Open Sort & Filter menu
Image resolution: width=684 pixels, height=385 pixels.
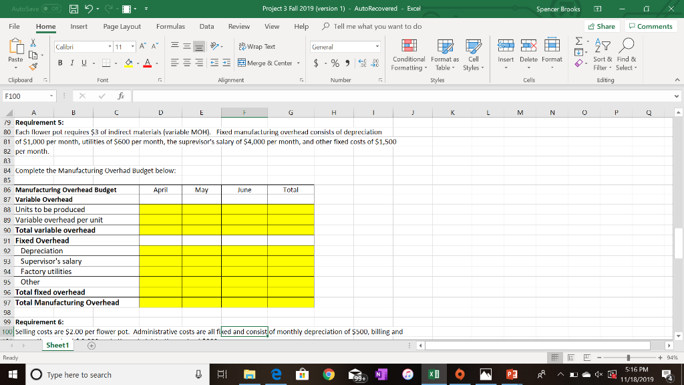point(603,55)
